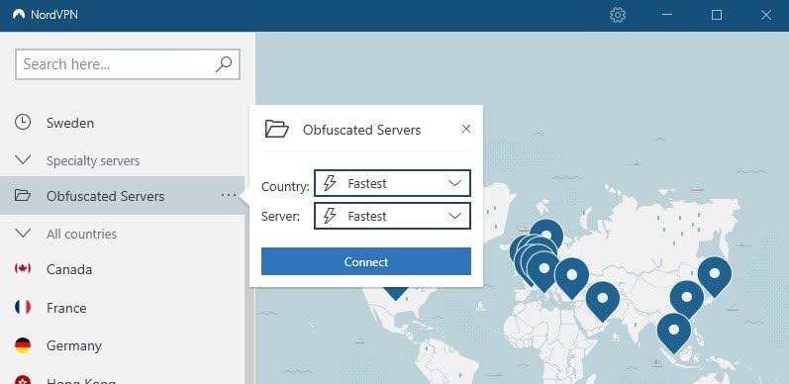The image size is (789, 384).
Task: Click the lightning icon in the Country dropdown
Action: 330,183
